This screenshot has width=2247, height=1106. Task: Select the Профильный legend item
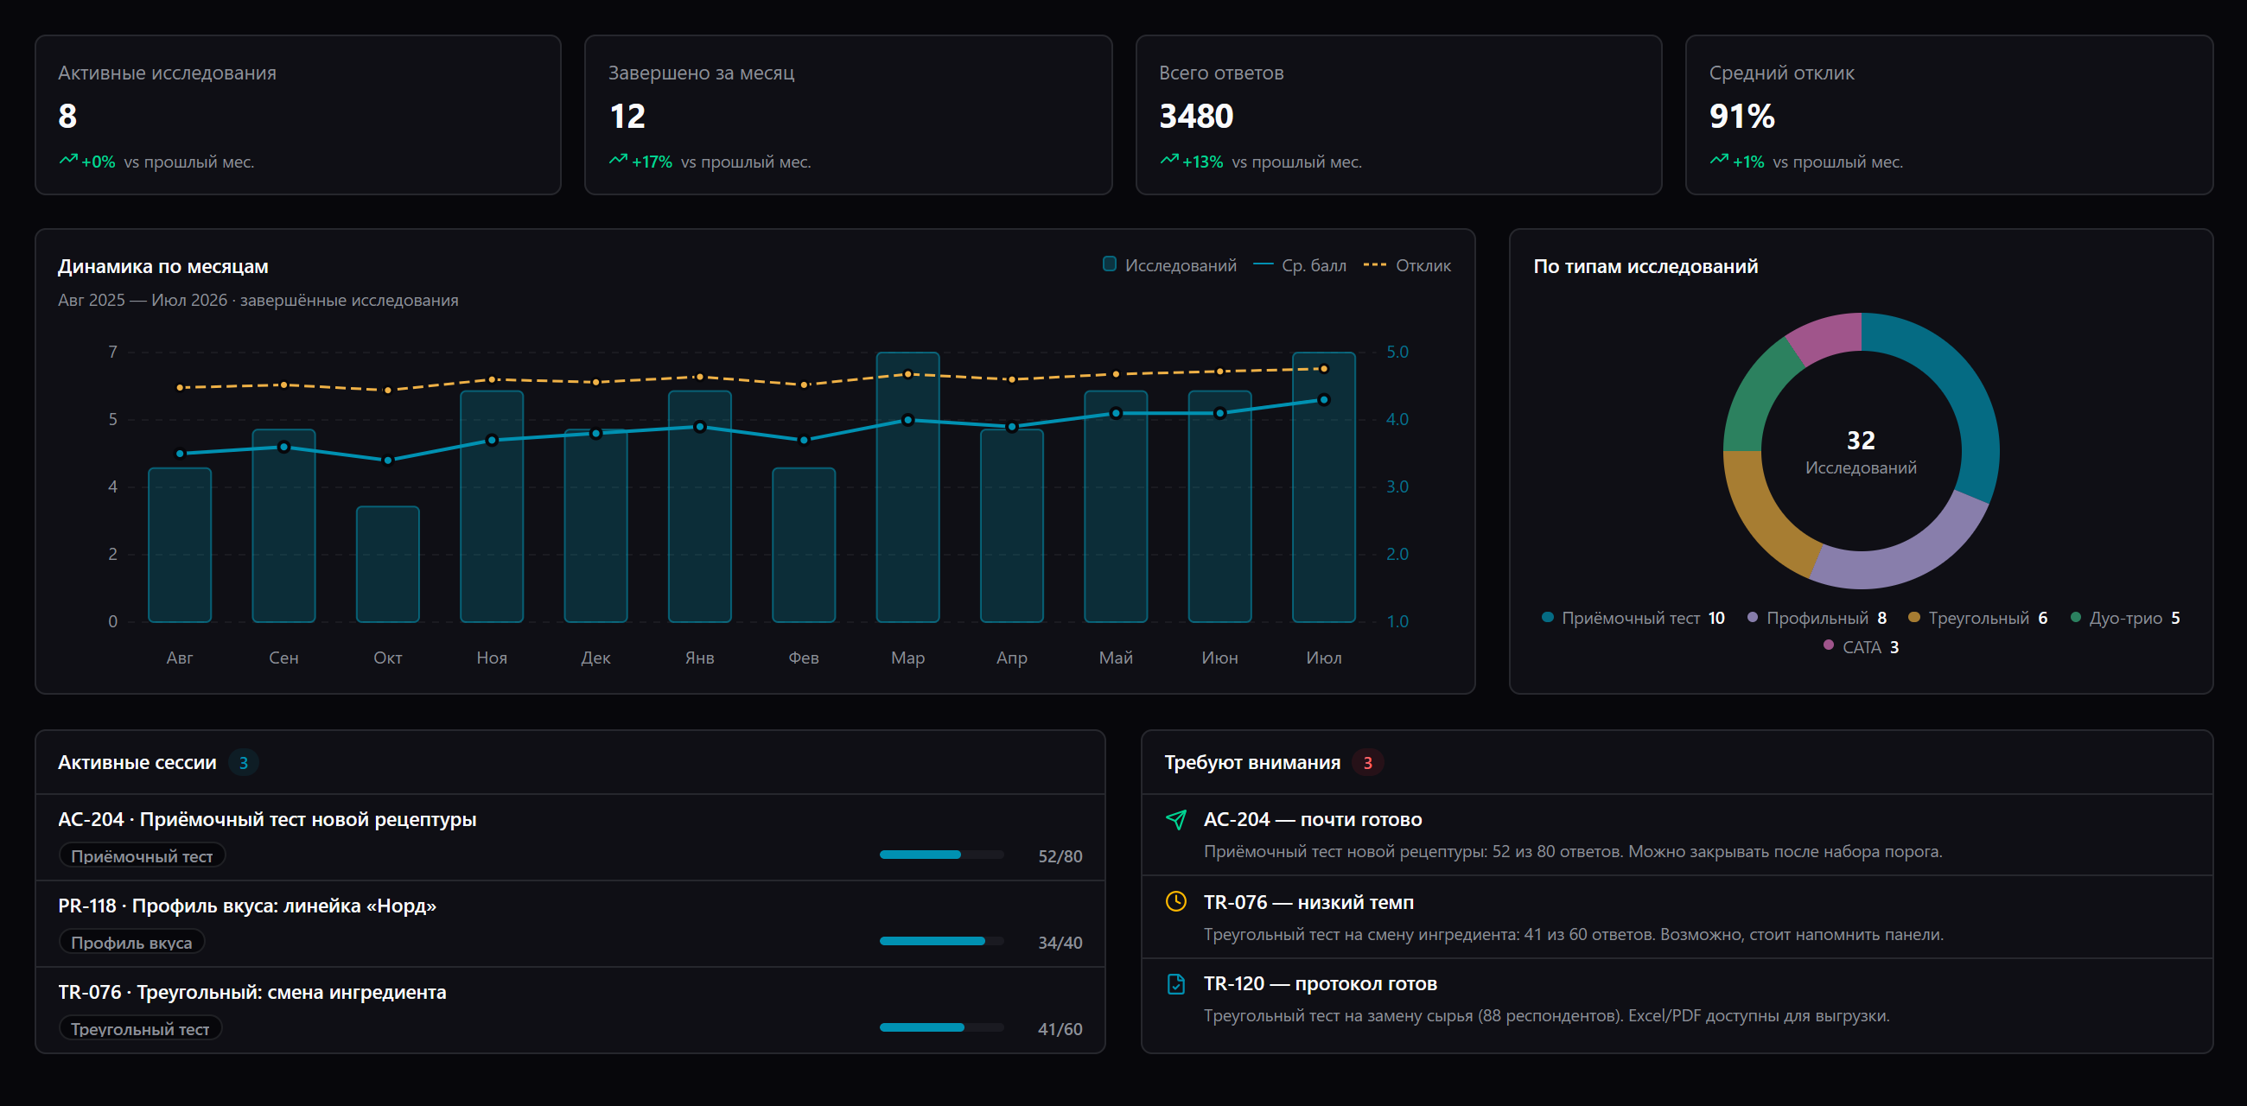click(1817, 618)
